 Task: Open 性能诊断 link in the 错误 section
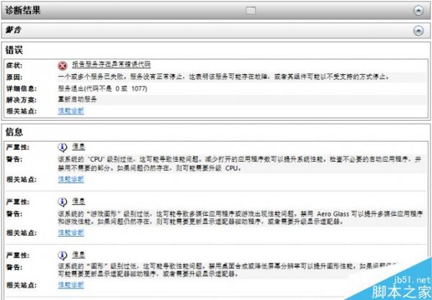(x=71, y=111)
